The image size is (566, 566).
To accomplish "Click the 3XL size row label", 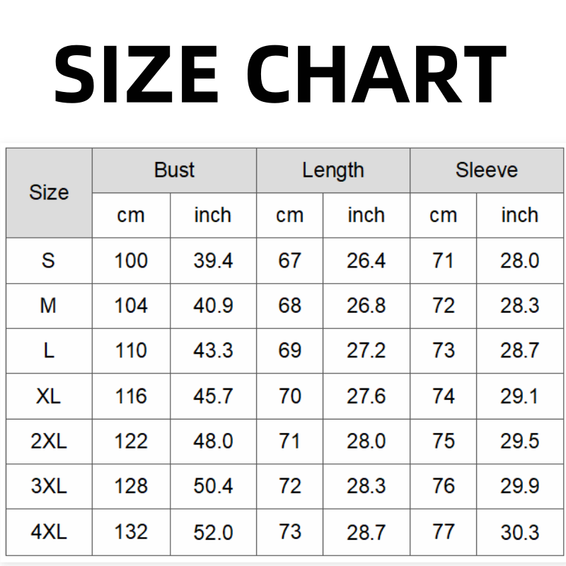I will click(x=48, y=487).
